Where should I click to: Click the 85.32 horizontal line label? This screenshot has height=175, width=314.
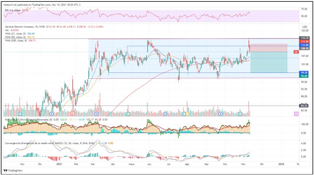click(304, 106)
